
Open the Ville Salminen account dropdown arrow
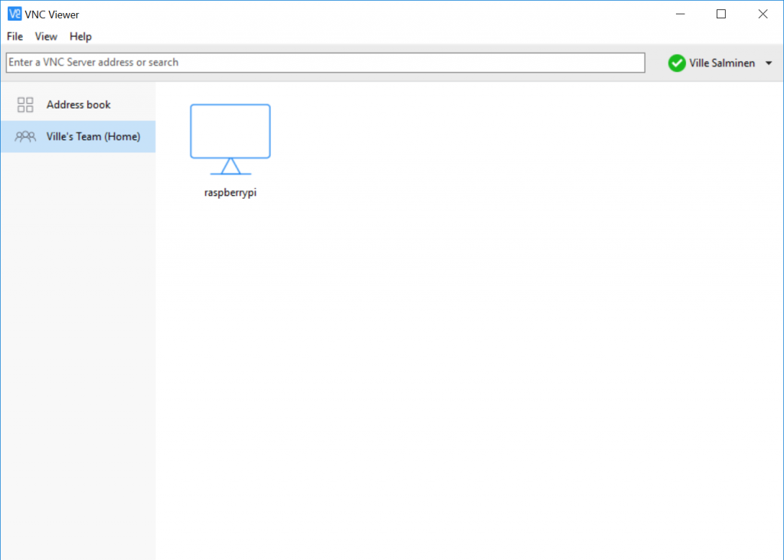[x=769, y=63]
